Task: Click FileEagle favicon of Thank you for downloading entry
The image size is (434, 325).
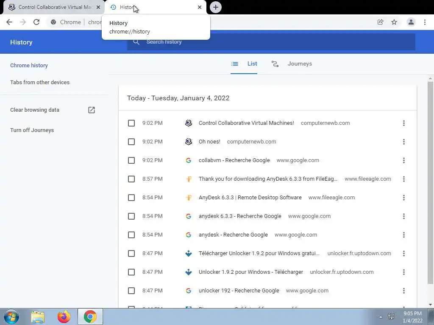Action: 189,179
